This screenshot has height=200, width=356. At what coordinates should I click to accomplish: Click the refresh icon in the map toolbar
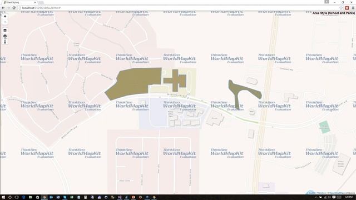point(5,36)
